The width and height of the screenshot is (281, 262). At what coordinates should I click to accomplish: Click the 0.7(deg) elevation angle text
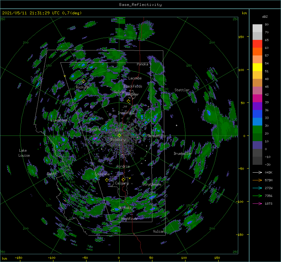click(72, 13)
